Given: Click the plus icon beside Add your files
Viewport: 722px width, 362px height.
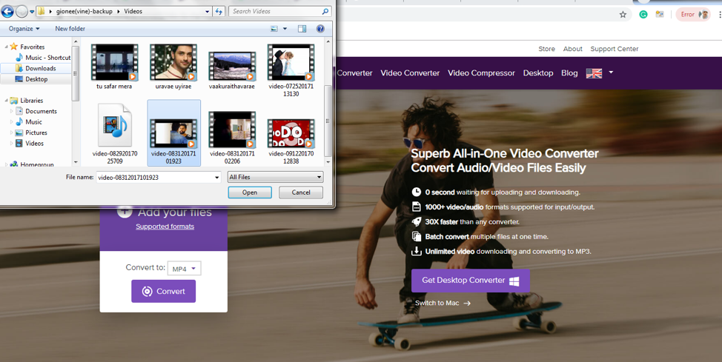Looking at the screenshot, I should 125,212.
